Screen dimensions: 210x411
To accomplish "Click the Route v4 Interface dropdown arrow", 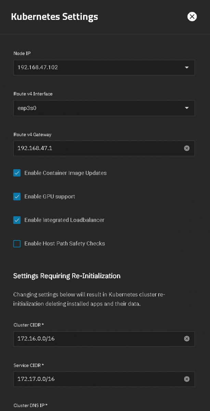I will (187, 108).
